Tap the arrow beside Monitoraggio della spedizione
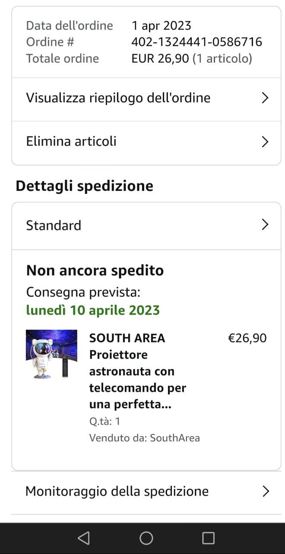285x554 pixels. [x=266, y=491]
